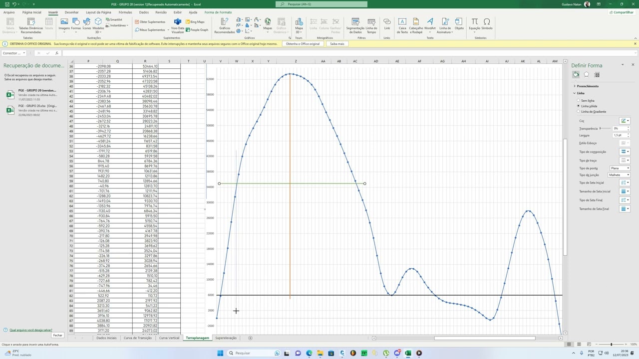
Task: Open recovered file PGE - GRUPO 20.xlsx [Original]
Action: click(32, 110)
